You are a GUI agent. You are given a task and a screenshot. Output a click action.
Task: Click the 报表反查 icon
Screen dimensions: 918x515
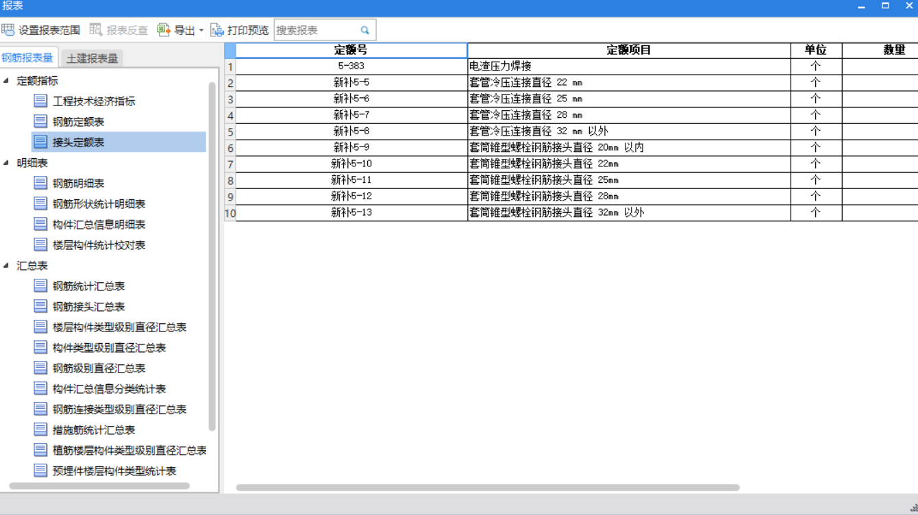96,30
